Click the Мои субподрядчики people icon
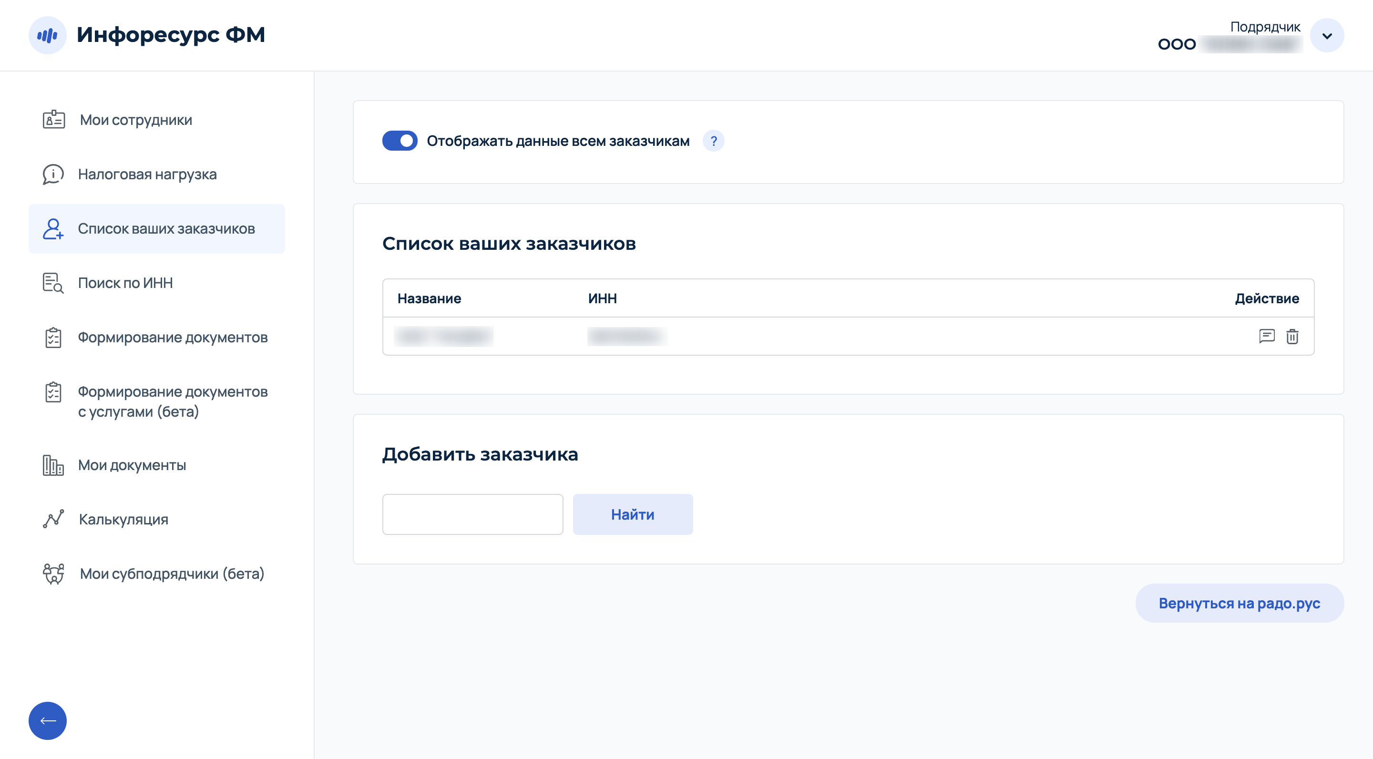 point(53,574)
